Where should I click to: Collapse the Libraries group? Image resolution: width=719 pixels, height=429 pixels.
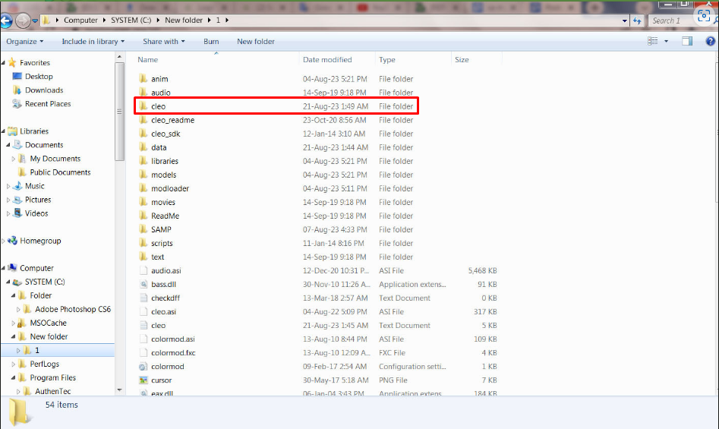click(4, 131)
